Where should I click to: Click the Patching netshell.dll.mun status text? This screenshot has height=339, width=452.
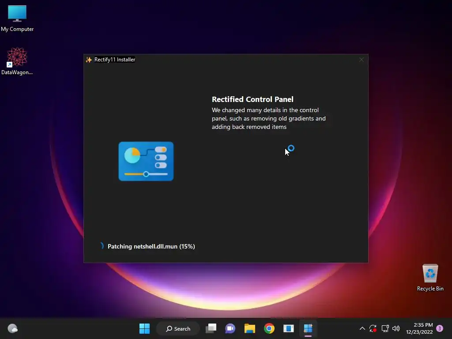tap(151, 246)
